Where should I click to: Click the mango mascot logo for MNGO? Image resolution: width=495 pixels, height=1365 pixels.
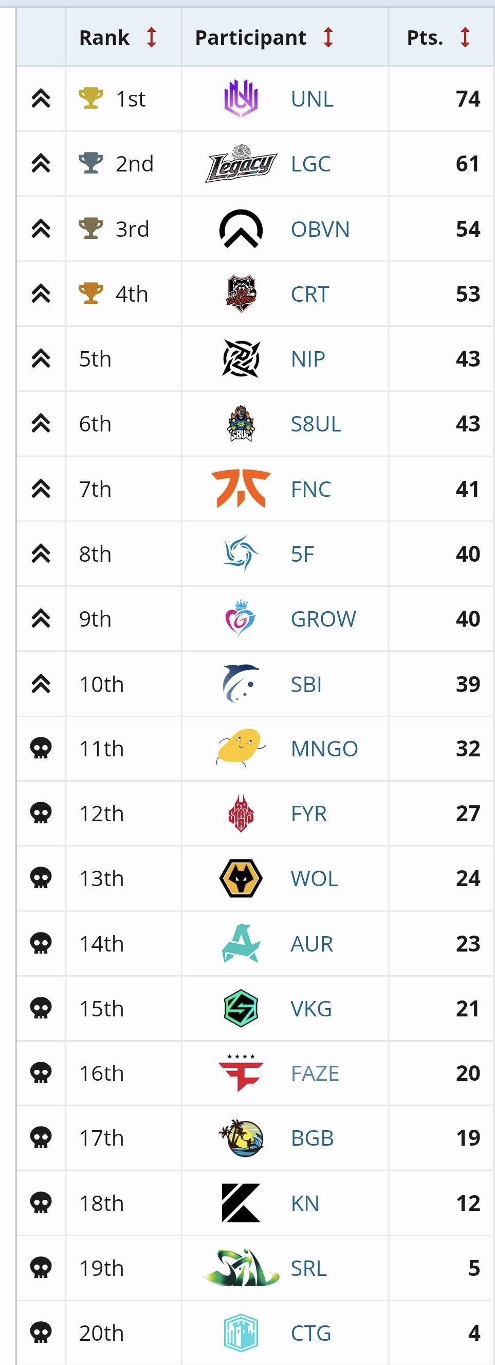241,748
